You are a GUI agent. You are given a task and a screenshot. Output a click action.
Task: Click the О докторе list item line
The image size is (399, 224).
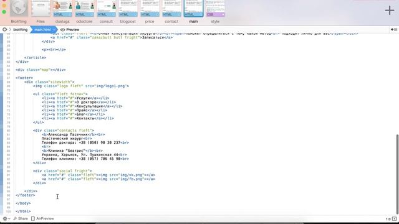(79, 102)
